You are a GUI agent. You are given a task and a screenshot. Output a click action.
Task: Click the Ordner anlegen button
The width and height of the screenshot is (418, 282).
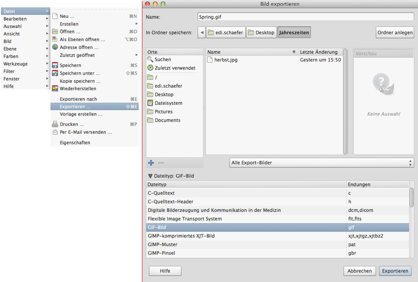coord(395,33)
